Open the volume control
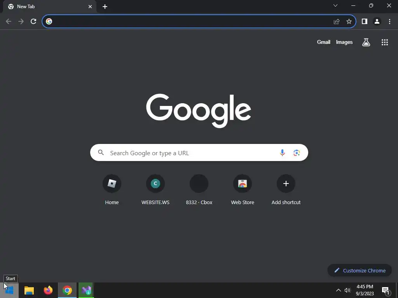This screenshot has height=298, width=398. [347, 290]
